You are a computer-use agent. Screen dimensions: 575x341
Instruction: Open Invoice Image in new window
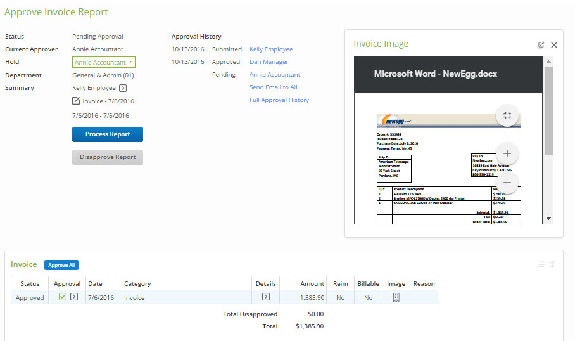tap(541, 45)
